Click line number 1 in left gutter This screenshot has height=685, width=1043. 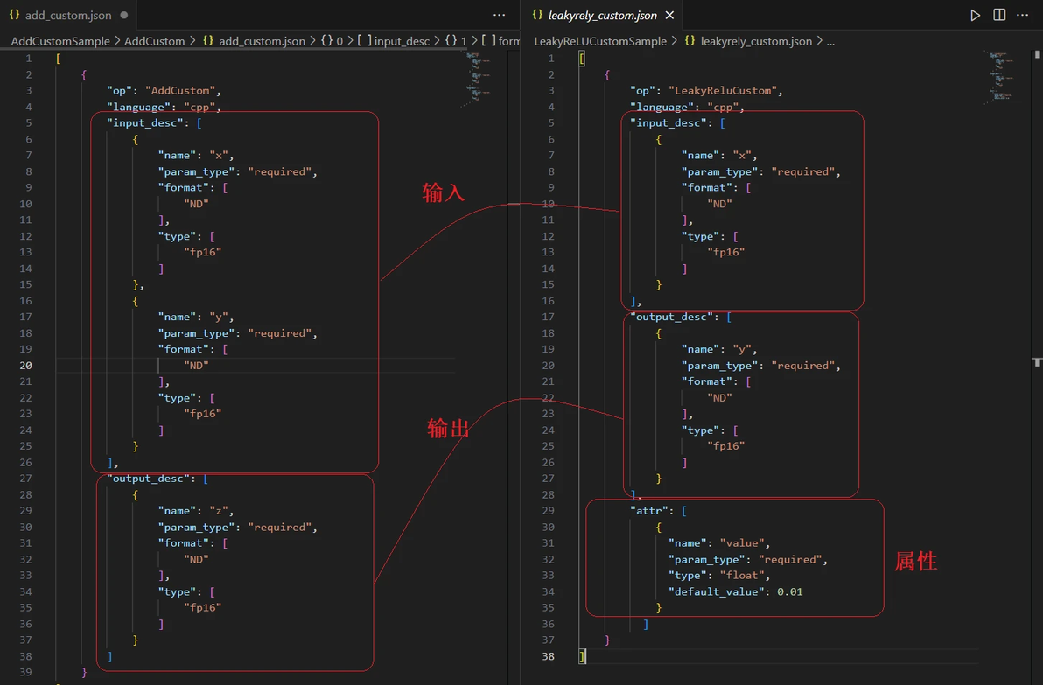coord(29,59)
